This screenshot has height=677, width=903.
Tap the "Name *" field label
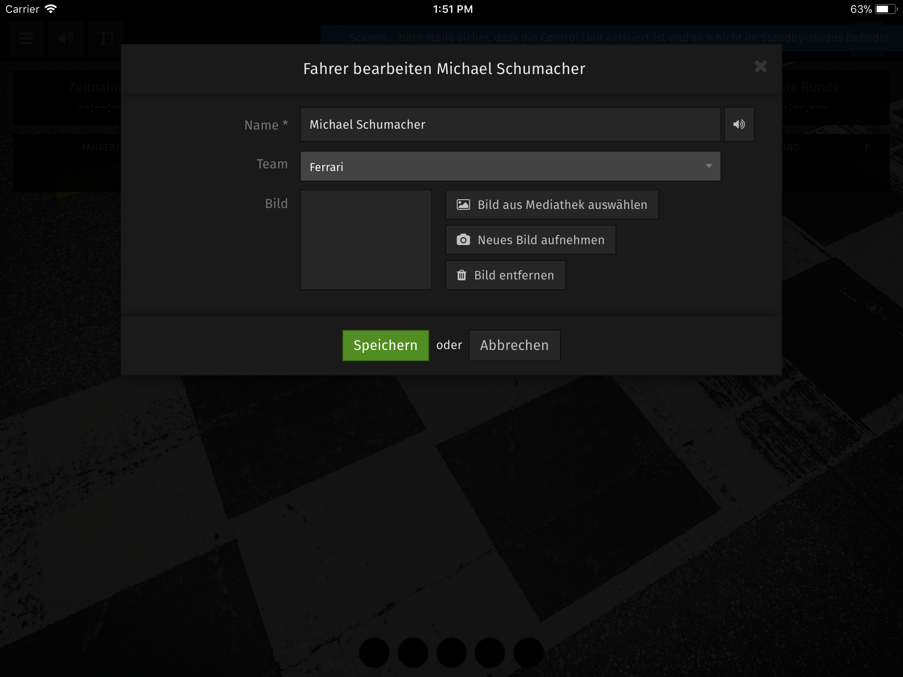(266, 125)
